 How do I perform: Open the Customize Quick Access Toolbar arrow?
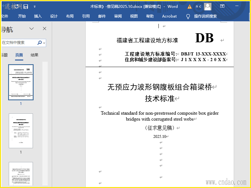(x=35, y=7)
